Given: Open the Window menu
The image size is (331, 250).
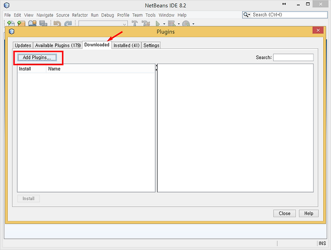Looking at the screenshot, I should 166,15.
